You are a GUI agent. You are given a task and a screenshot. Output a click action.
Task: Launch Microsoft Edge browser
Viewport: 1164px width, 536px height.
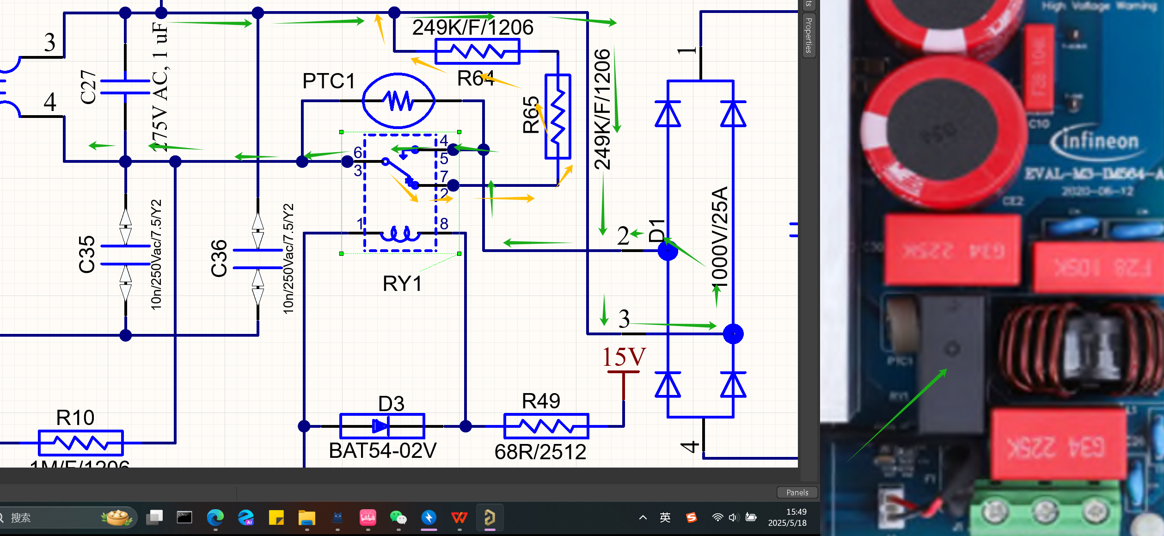(x=215, y=518)
